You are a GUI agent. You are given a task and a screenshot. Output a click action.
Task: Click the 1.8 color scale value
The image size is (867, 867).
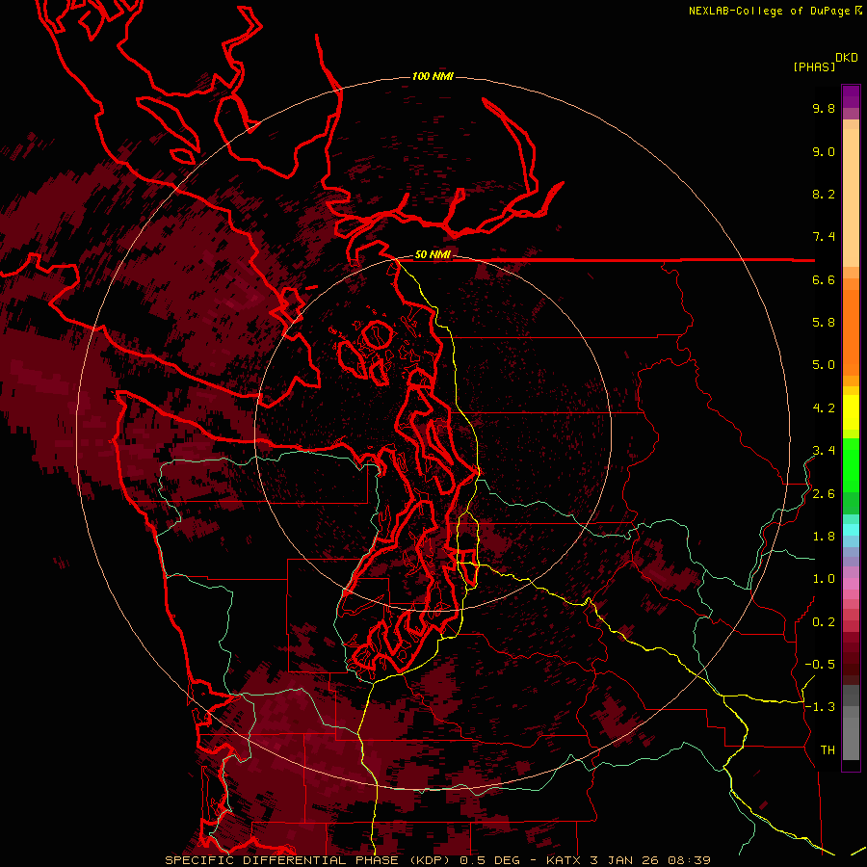(824, 537)
